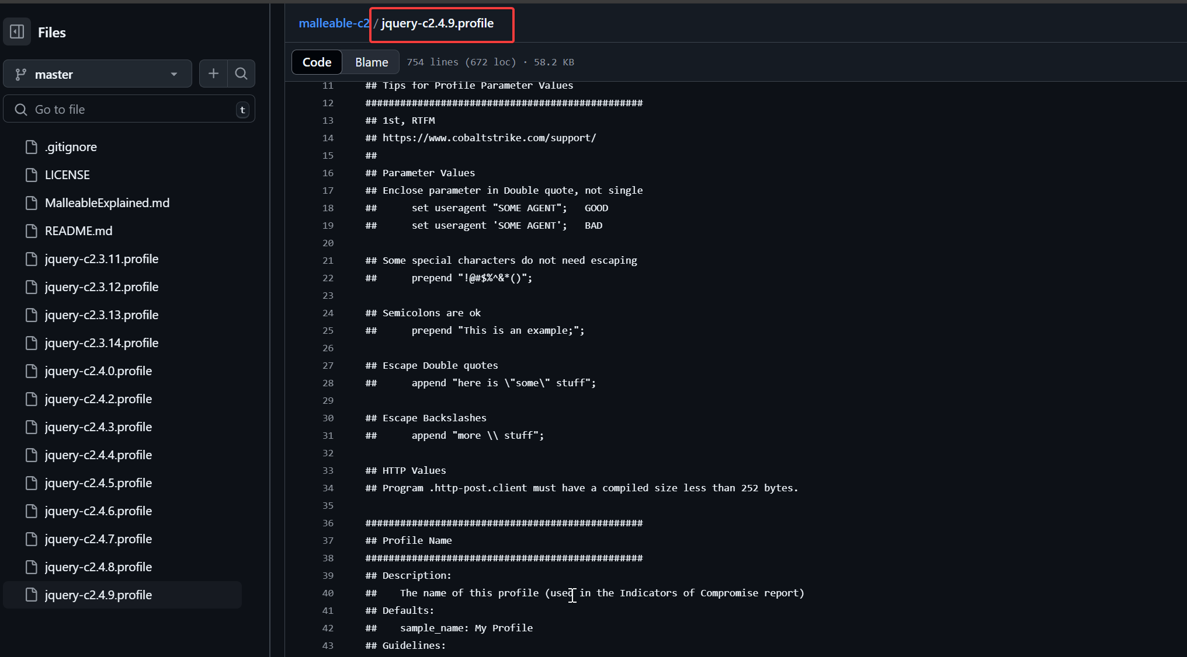Switch to the Code tab
1187x657 pixels.
tap(317, 62)
